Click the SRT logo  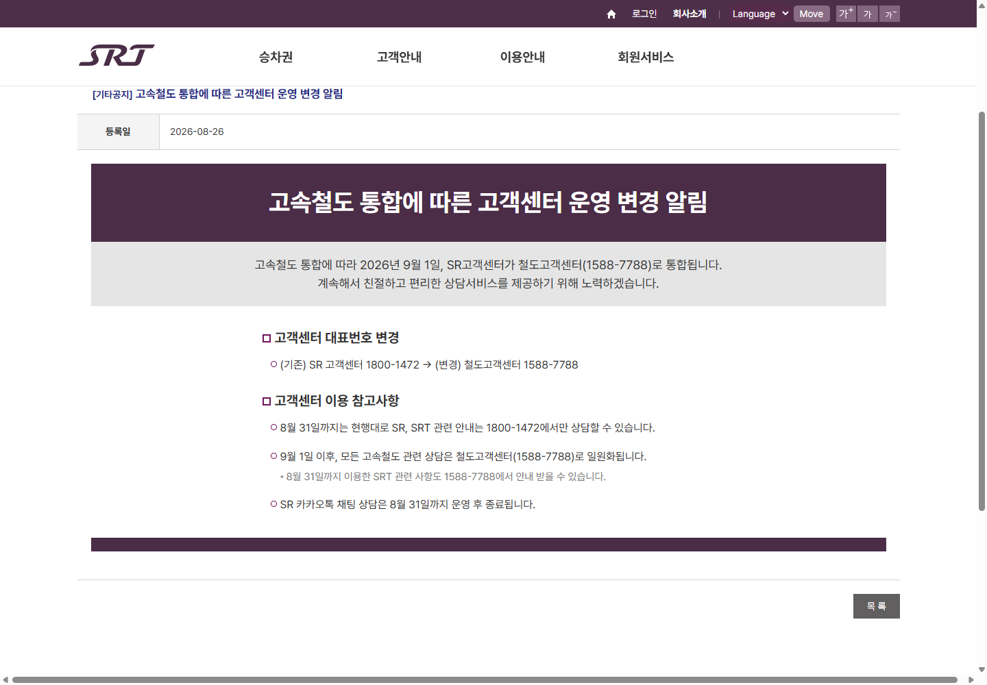pyautogui.click(x=117, y=55)
